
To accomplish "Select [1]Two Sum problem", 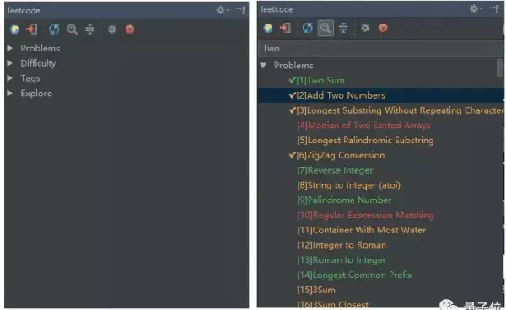I will point(320,81).
